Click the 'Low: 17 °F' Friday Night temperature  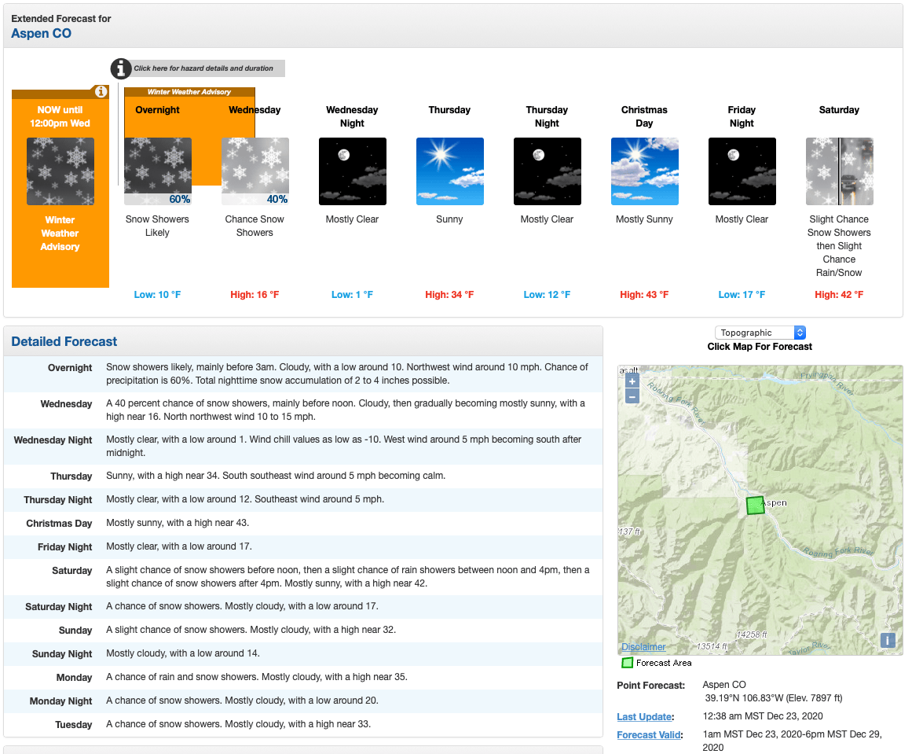click(x=742, y=295)
